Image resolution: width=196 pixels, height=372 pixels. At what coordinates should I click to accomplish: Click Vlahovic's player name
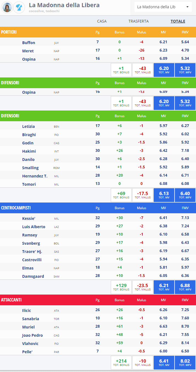(30, 343)
